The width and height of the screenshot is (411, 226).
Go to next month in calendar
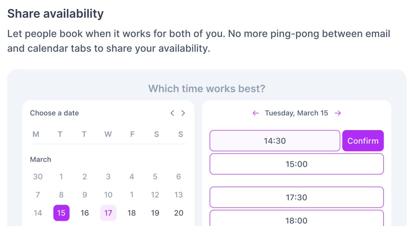click(183, 113)
